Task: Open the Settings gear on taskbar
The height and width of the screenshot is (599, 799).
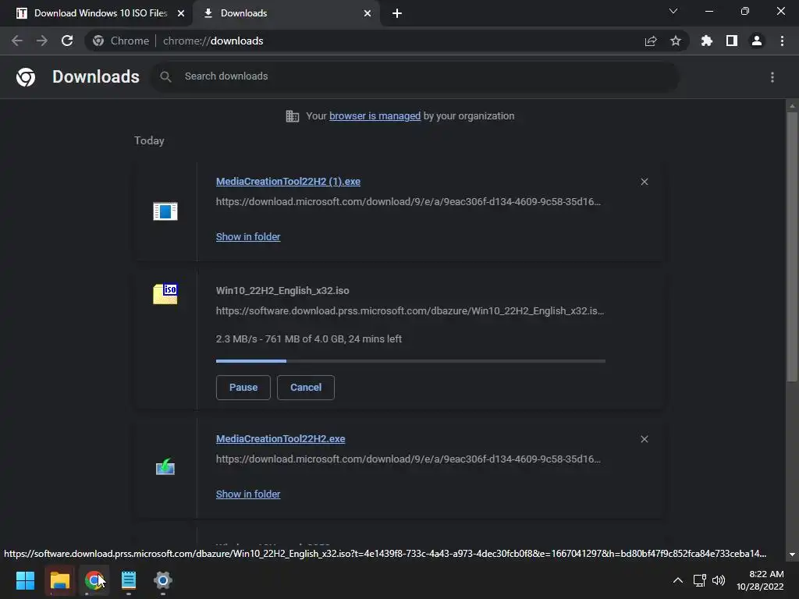Action: coord(163,580)
